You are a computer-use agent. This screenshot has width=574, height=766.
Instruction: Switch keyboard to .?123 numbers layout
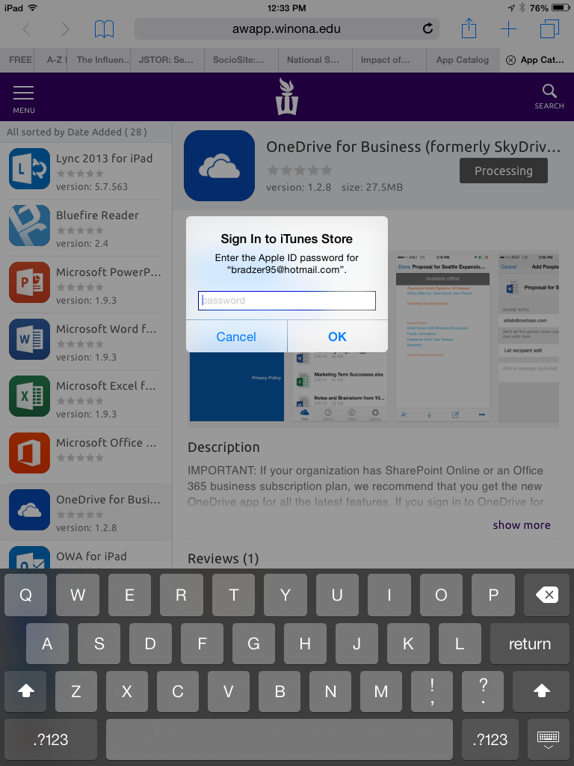click(x=52, y=739)
